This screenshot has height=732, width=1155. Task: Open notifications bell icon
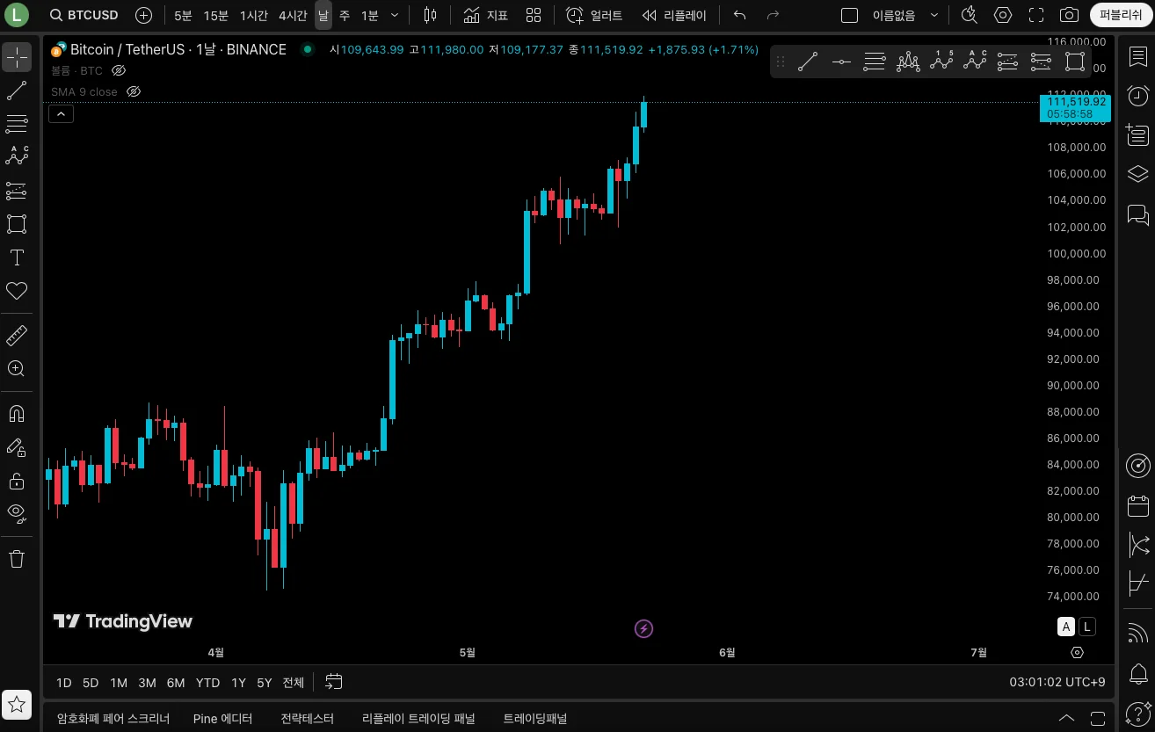pos(1137,674)
